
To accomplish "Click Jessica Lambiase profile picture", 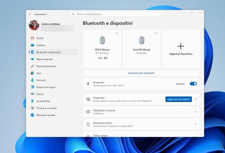I will point(34,25).
